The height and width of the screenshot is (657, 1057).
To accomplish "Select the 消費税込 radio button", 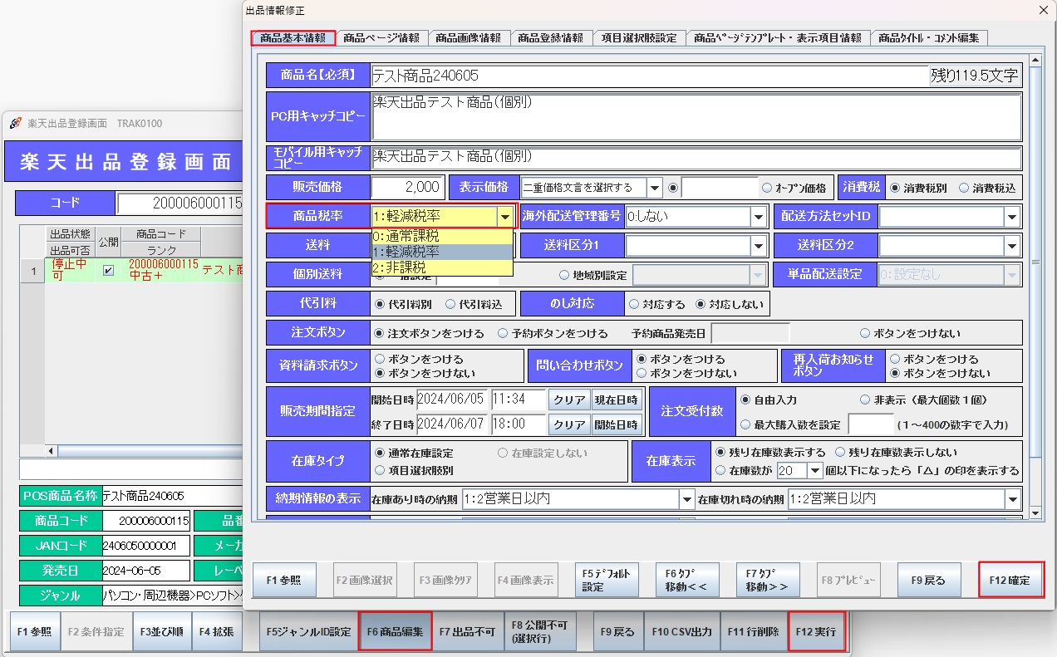I will [x=964, y=188].
